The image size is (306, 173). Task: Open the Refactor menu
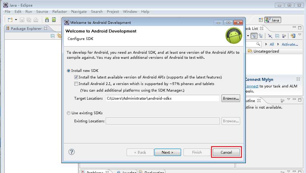click(x=60, y=11)
